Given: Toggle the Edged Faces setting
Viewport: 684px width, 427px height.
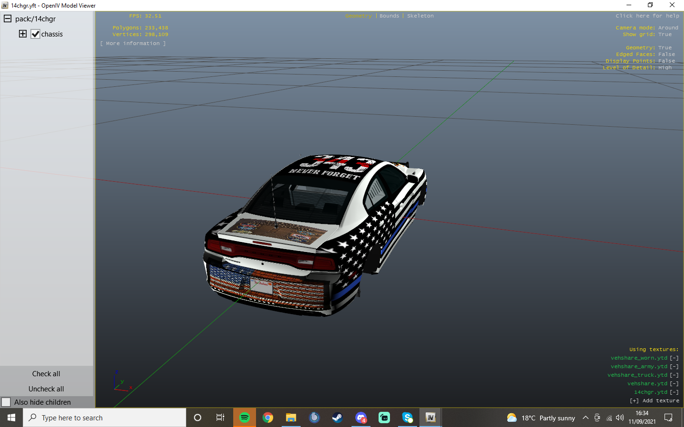Looking at the screenshot, I should coord(666,55).
